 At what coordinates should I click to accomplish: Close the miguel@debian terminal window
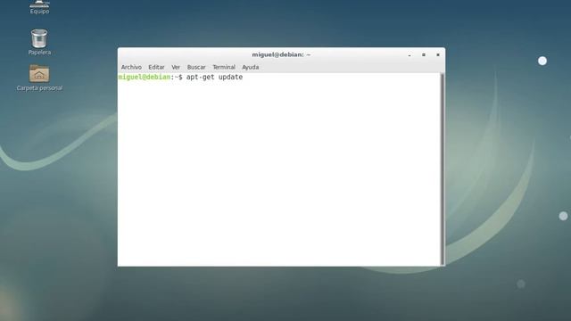tap(438, 55)
